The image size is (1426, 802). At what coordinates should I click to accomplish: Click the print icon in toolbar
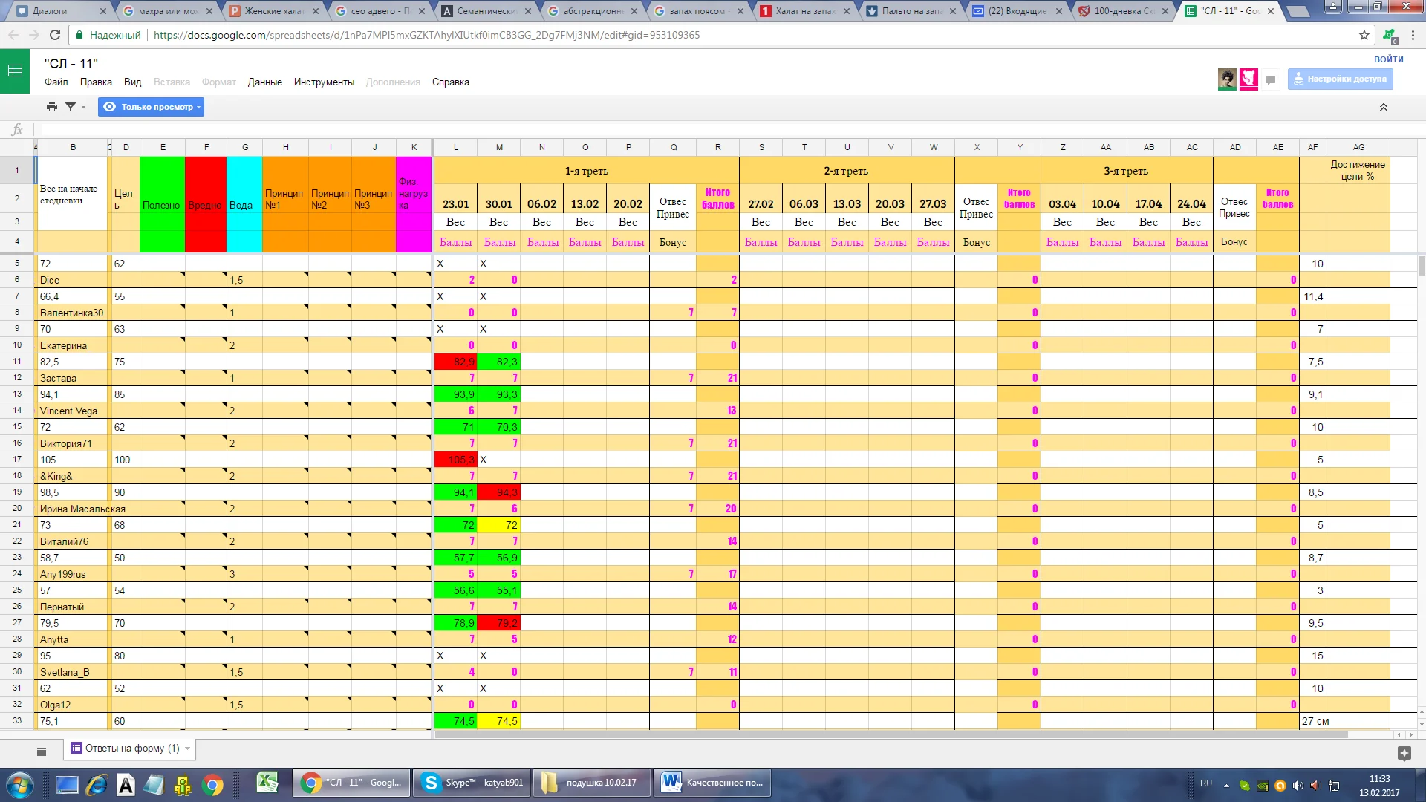[51, 107]
